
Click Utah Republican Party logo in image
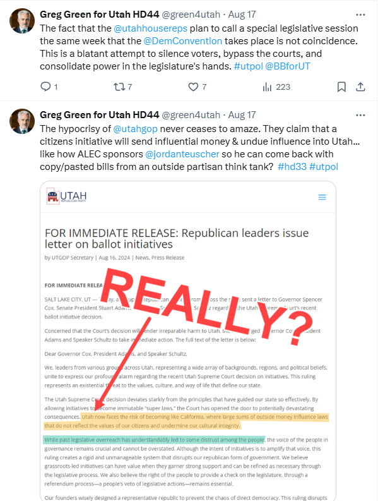pyautogui.click(x=67, y=196)
